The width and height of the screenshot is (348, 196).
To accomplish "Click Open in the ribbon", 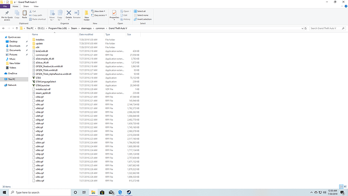I will (x=126, y=11).
